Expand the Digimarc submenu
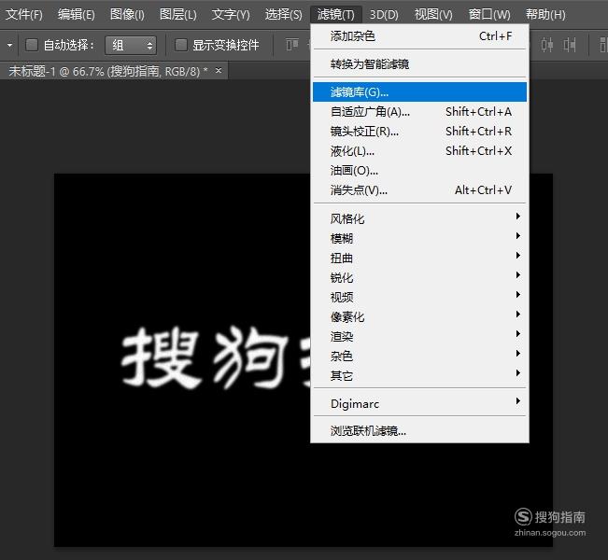 tap(420, 403)
